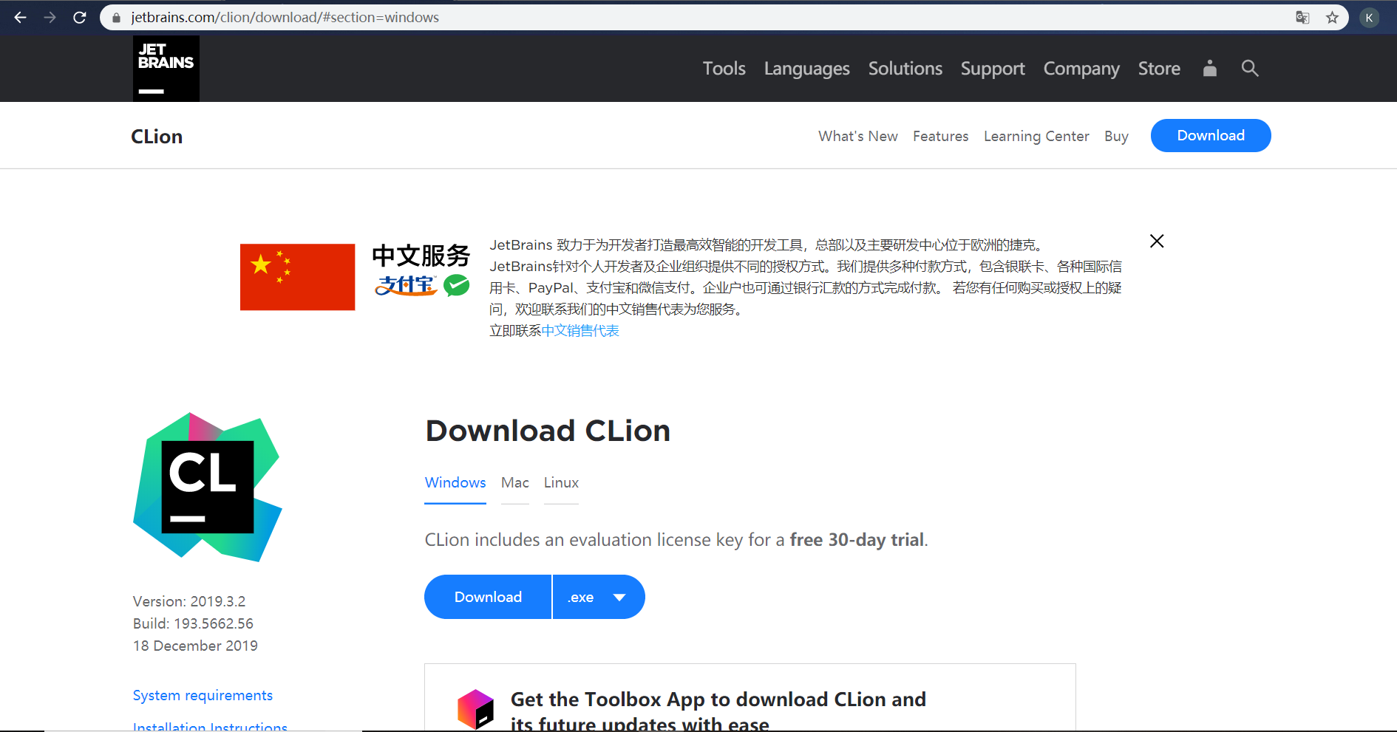Click the JetBrains logo

[x=166, y=68]
